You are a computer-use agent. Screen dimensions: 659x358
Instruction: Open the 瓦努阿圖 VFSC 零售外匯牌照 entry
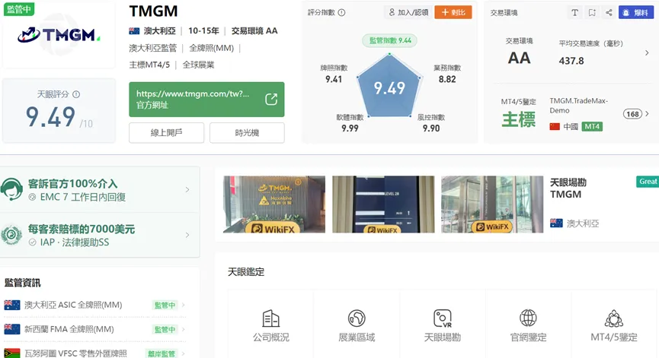pyautogui.click(x=95, y=353)
